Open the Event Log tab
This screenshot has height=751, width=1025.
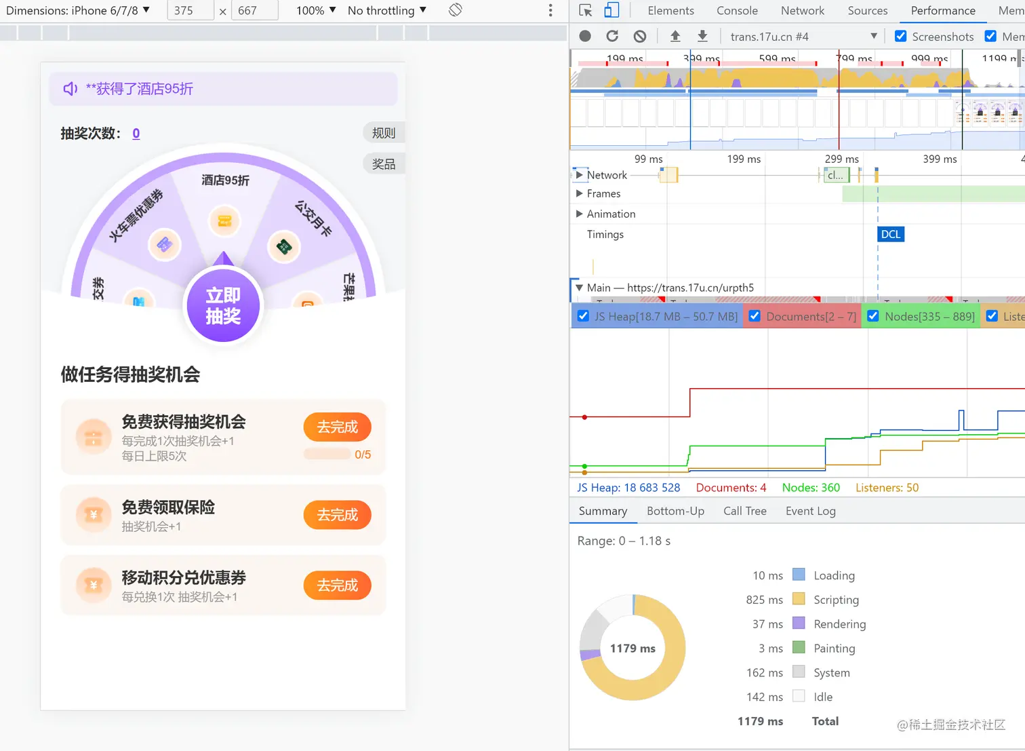(810, 511)
